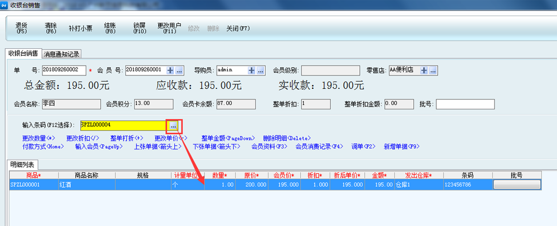Click the plus icon next to 零售店
This screenshot has width=557, height=226.
(424, 71)
